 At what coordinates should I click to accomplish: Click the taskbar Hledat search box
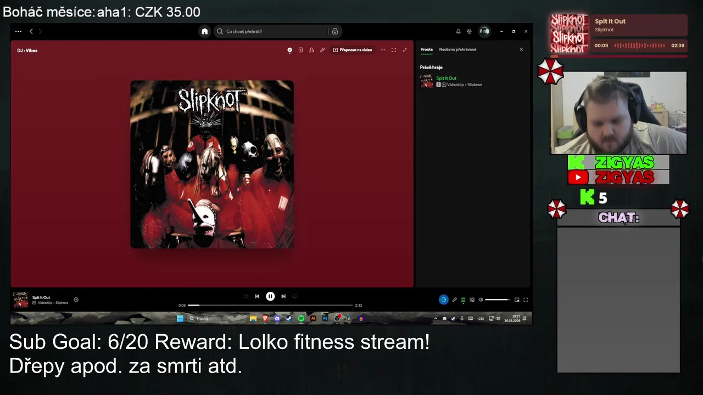[x=216, y=318]
